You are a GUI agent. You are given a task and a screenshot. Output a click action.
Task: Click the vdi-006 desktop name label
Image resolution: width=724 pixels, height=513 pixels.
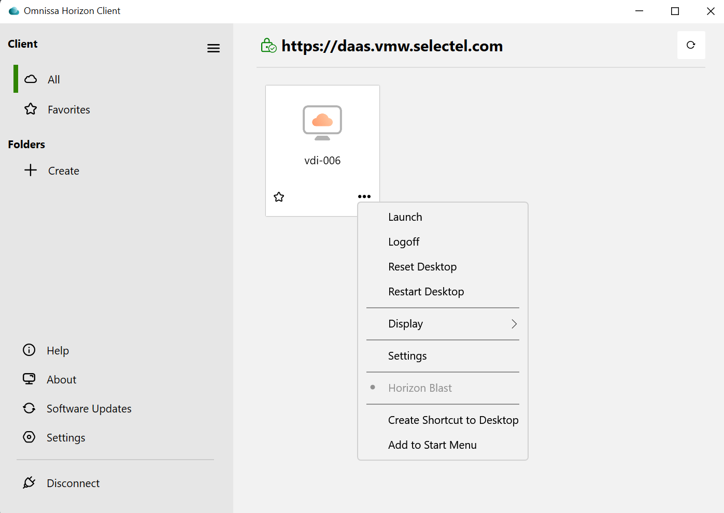coord(322,161)
